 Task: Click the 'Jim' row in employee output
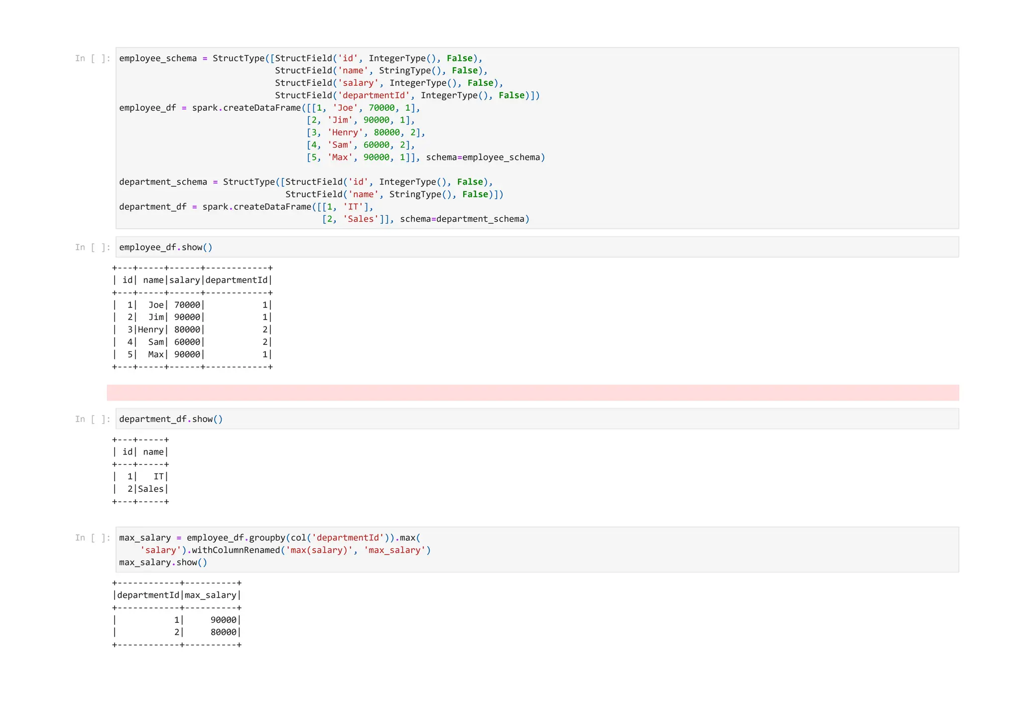(x=192, y=317)
